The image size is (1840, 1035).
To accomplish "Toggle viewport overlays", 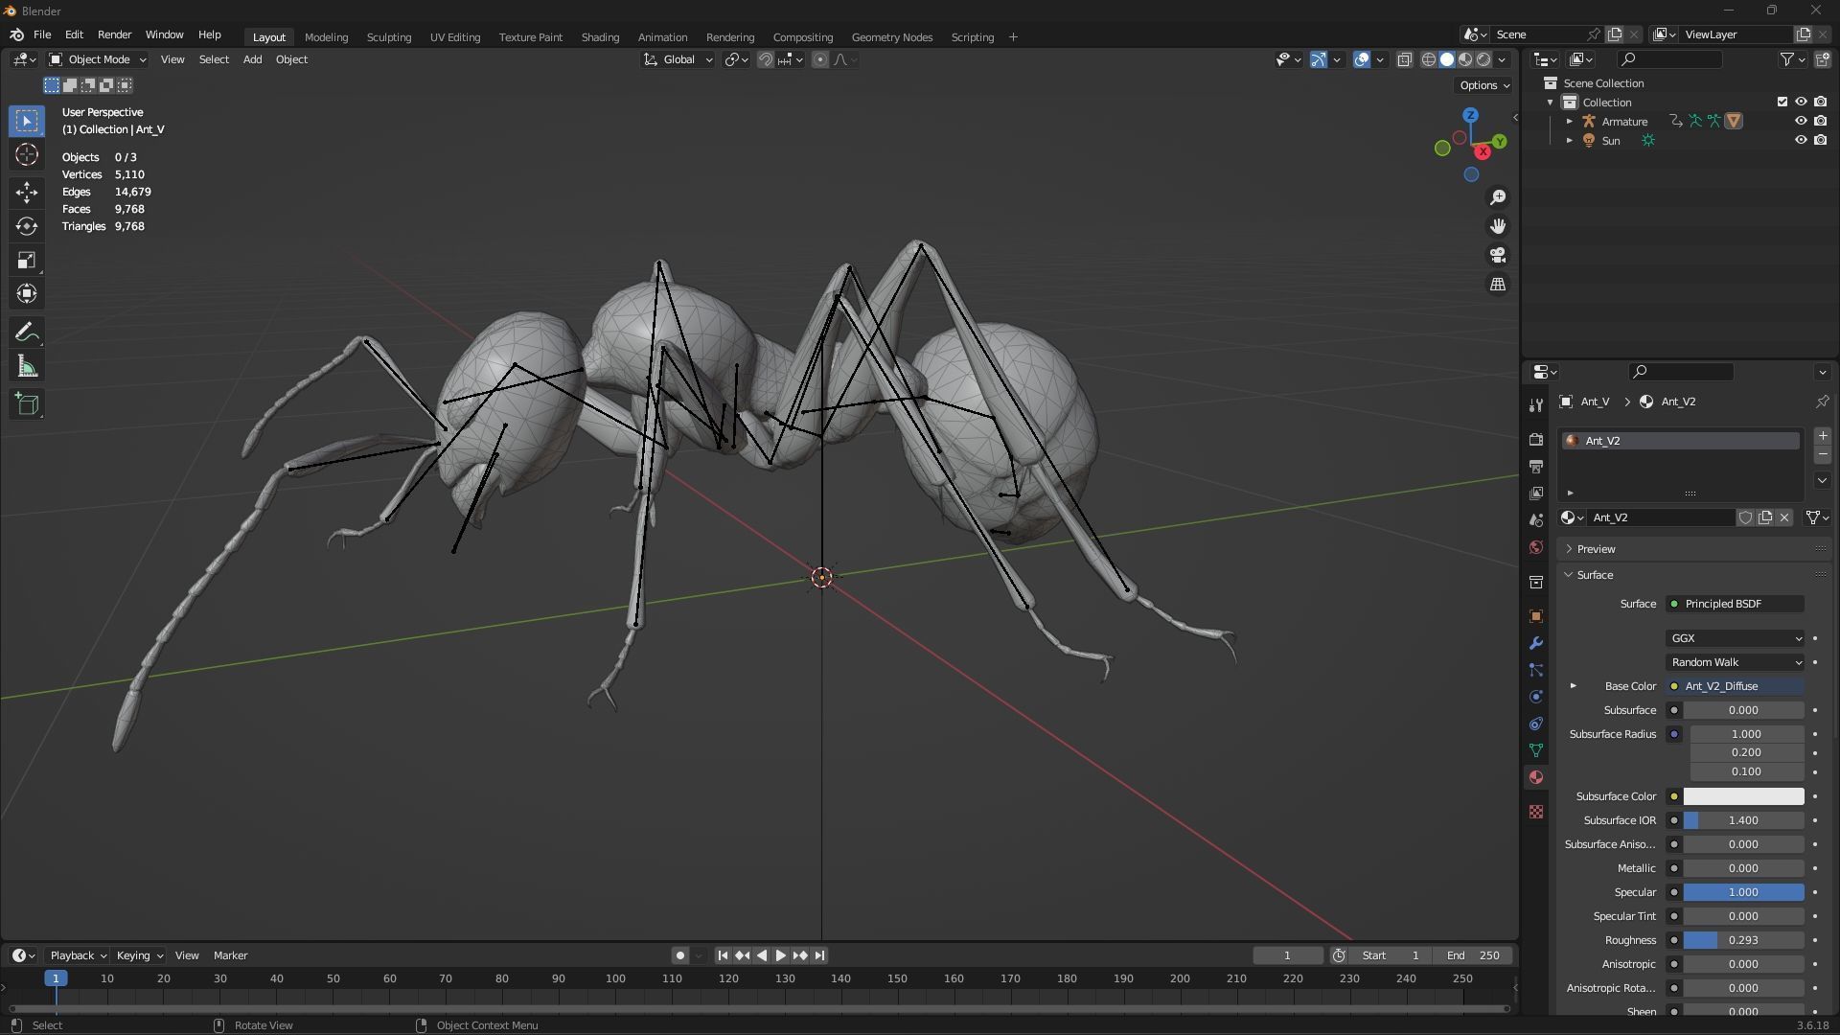I will (x=1362, y=59).
